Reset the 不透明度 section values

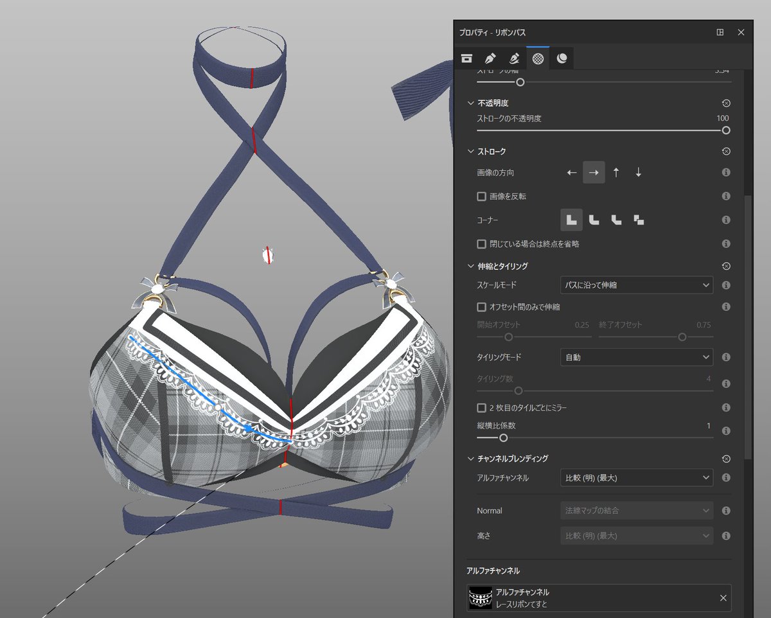coord(726,103)
